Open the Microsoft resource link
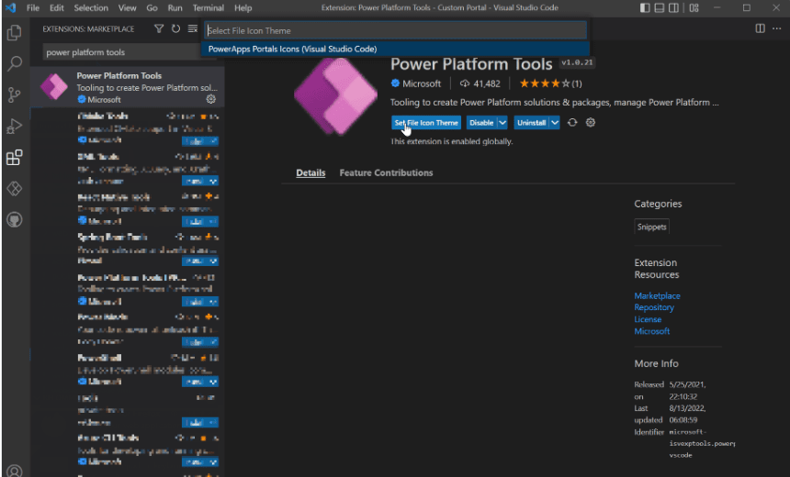The width and height of the screenshot is (790, 477). coord(652,331)
